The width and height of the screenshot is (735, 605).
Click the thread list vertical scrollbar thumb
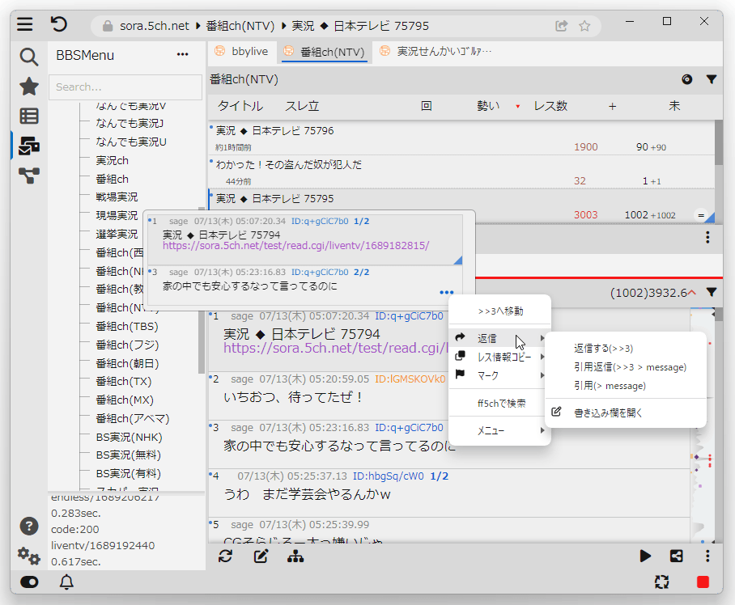(x=719, y=143)
